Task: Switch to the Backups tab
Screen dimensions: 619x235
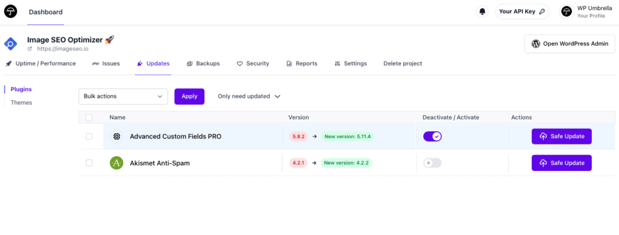Action: click(x=203, y=63)
